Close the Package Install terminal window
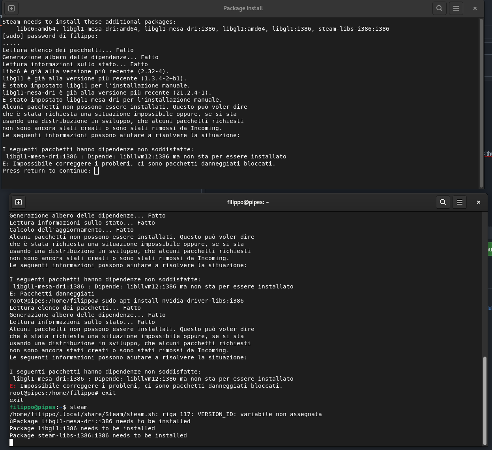The image size is (492, 450). (475, 8)
